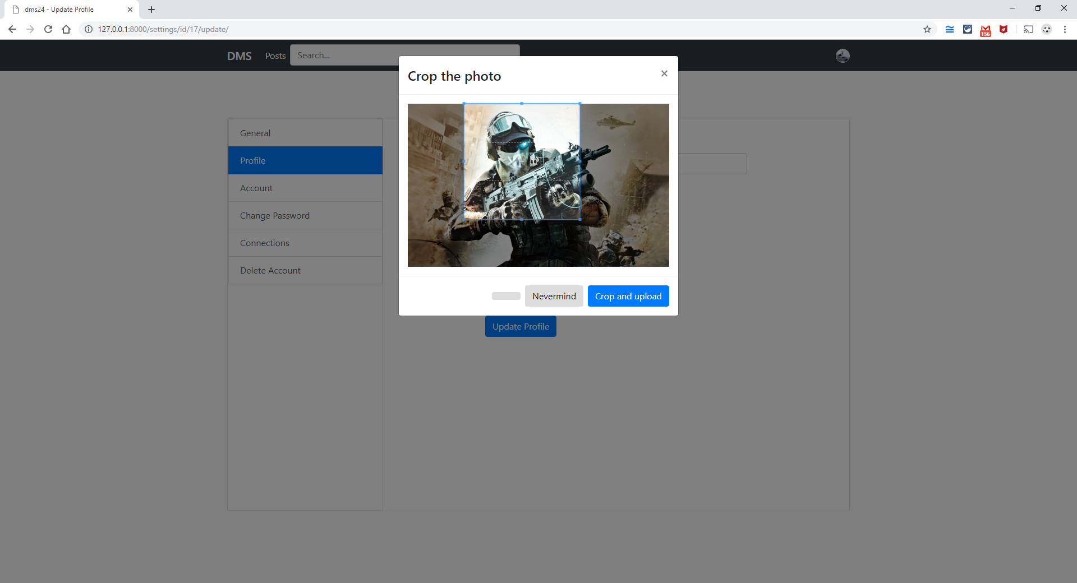Screen dimensions: 1077x583
Task: Click the top-left corner crop handle
Action: (464, 104)
